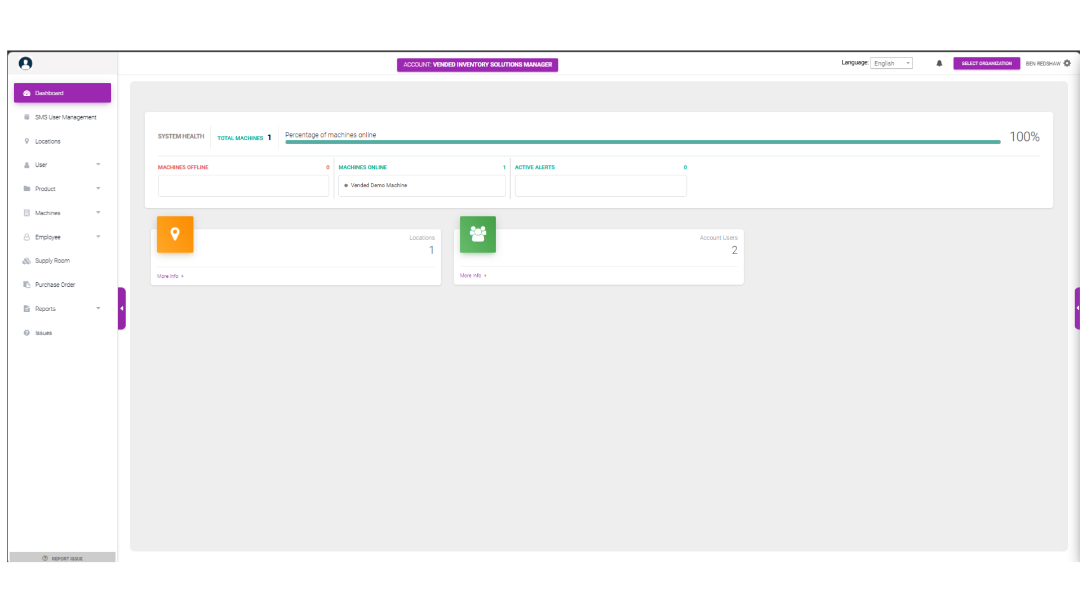Click the empty Active Alerts list box
The image size is (1082, 608).
(601, 185)
